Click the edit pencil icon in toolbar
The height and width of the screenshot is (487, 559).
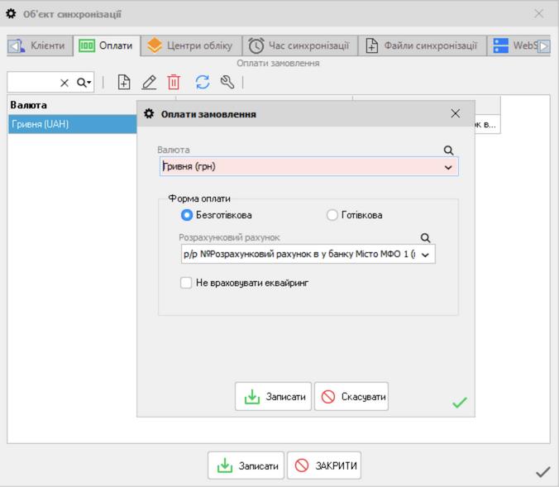[x=149, y=82]
